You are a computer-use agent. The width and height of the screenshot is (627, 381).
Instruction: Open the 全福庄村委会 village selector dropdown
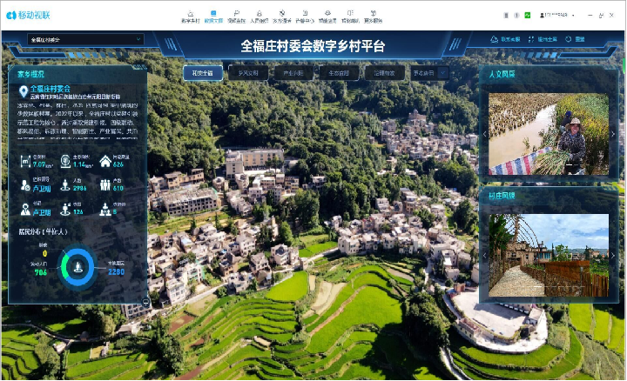[x=84, y=39]
